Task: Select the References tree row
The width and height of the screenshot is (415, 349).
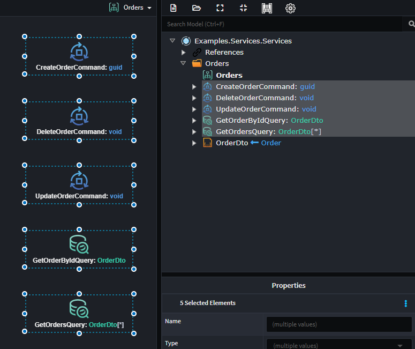Action: pyautogui.click(x=224, y=53)
